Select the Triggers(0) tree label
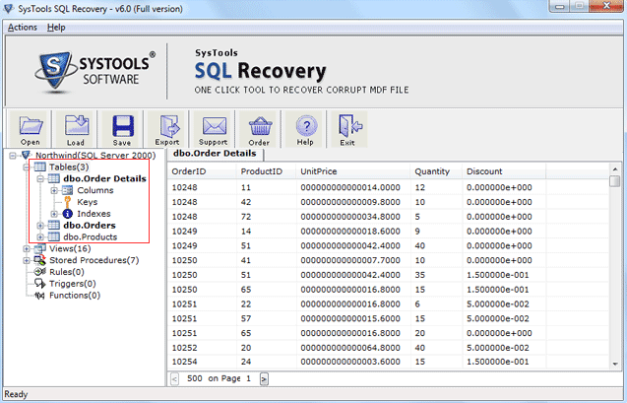This screenshot has height=403, width=627. pyautogui.click(x=73, y=284)
